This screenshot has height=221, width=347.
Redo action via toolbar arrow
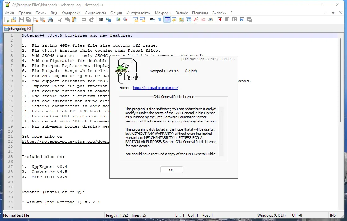(91, 20)
